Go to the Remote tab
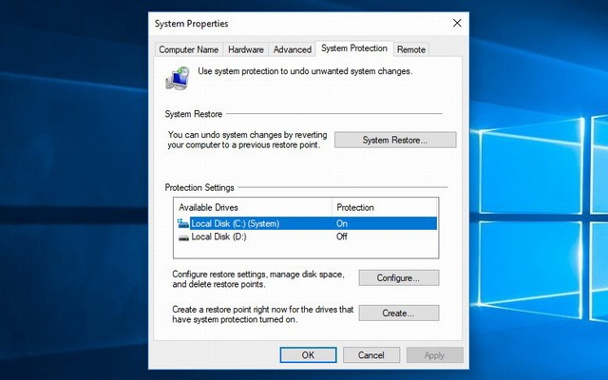608x380 pixels. click(411, 49)
